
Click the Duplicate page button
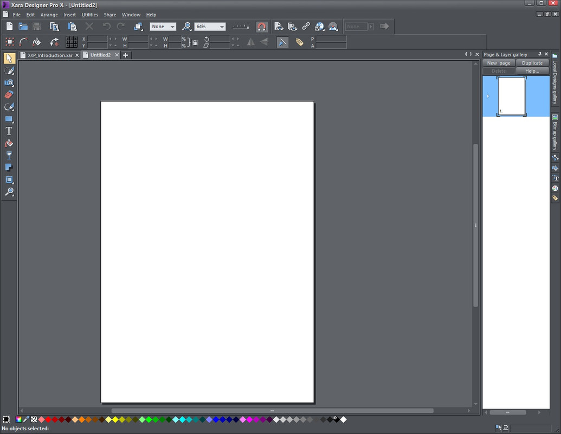click(x=532, y=63)
